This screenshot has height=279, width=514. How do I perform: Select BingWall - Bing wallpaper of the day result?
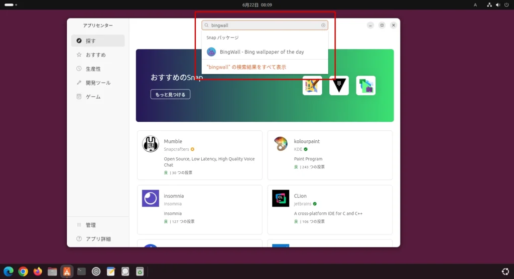pos(265,52)
